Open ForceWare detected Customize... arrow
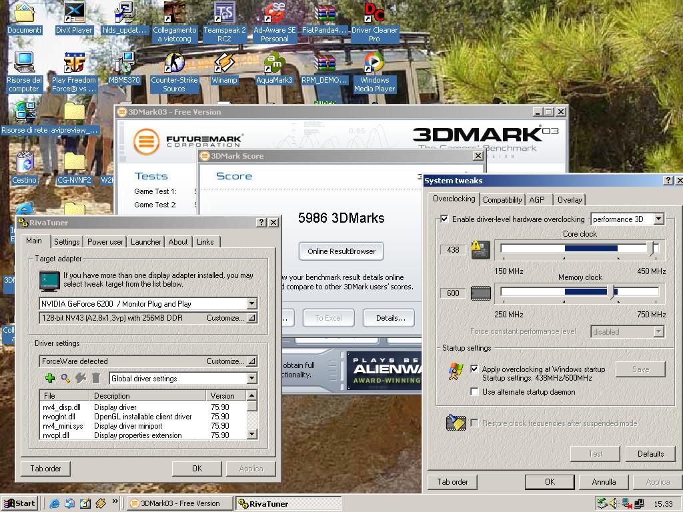683x512 pixels. 251,361
